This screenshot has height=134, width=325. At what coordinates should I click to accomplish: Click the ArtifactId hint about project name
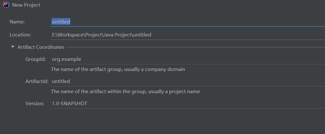125,92
